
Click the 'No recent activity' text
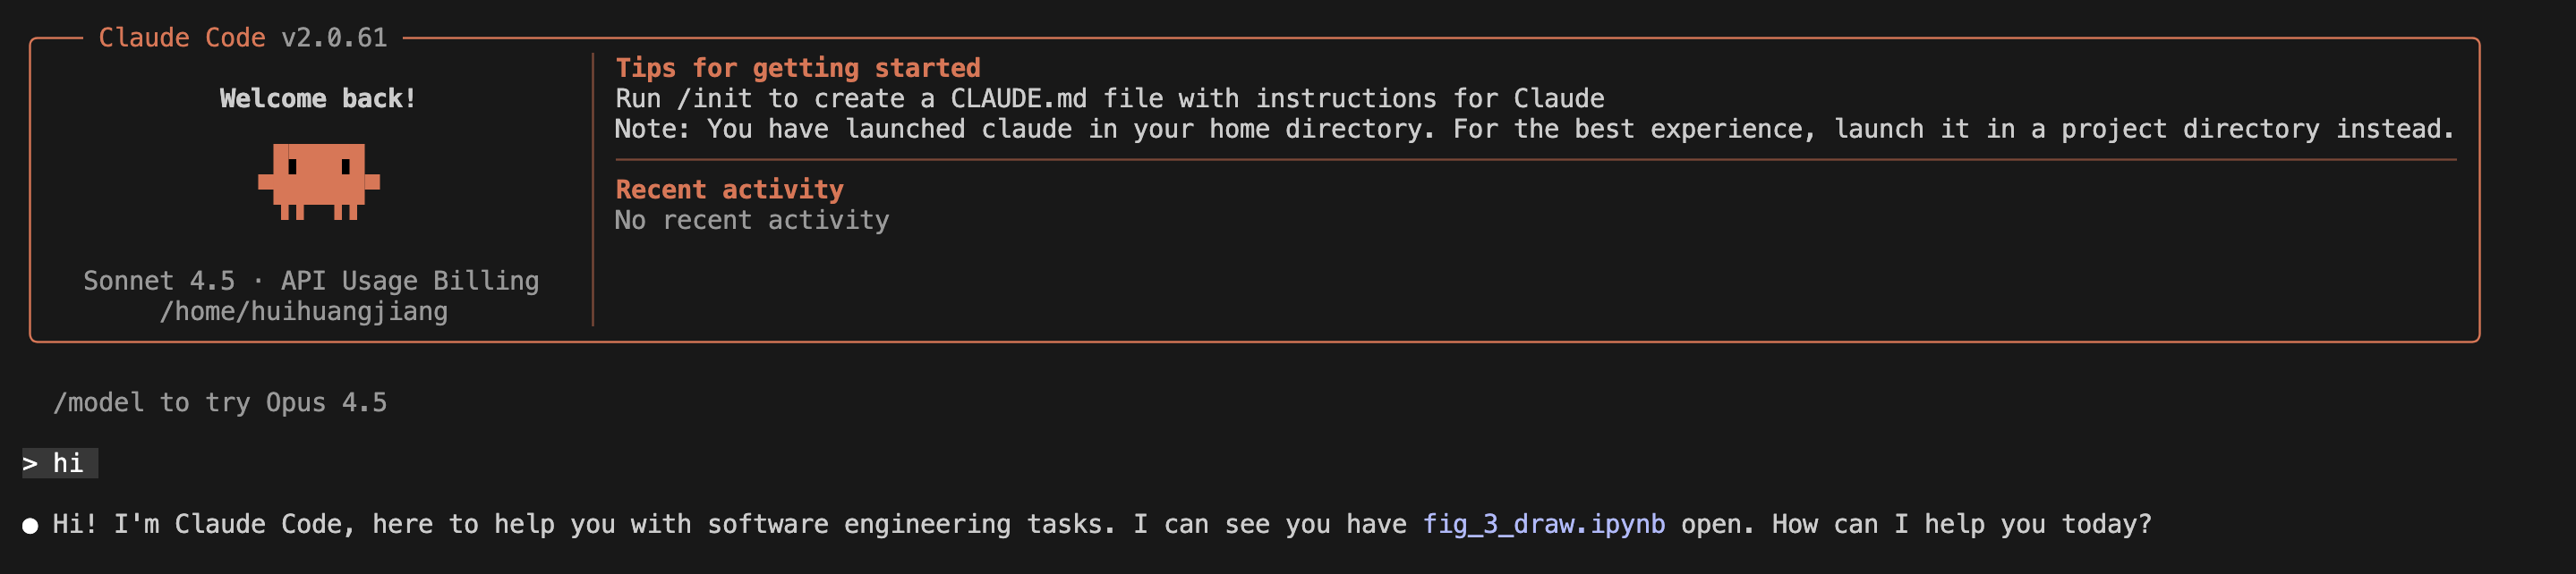pyautogui.click(x=752, y=221)
